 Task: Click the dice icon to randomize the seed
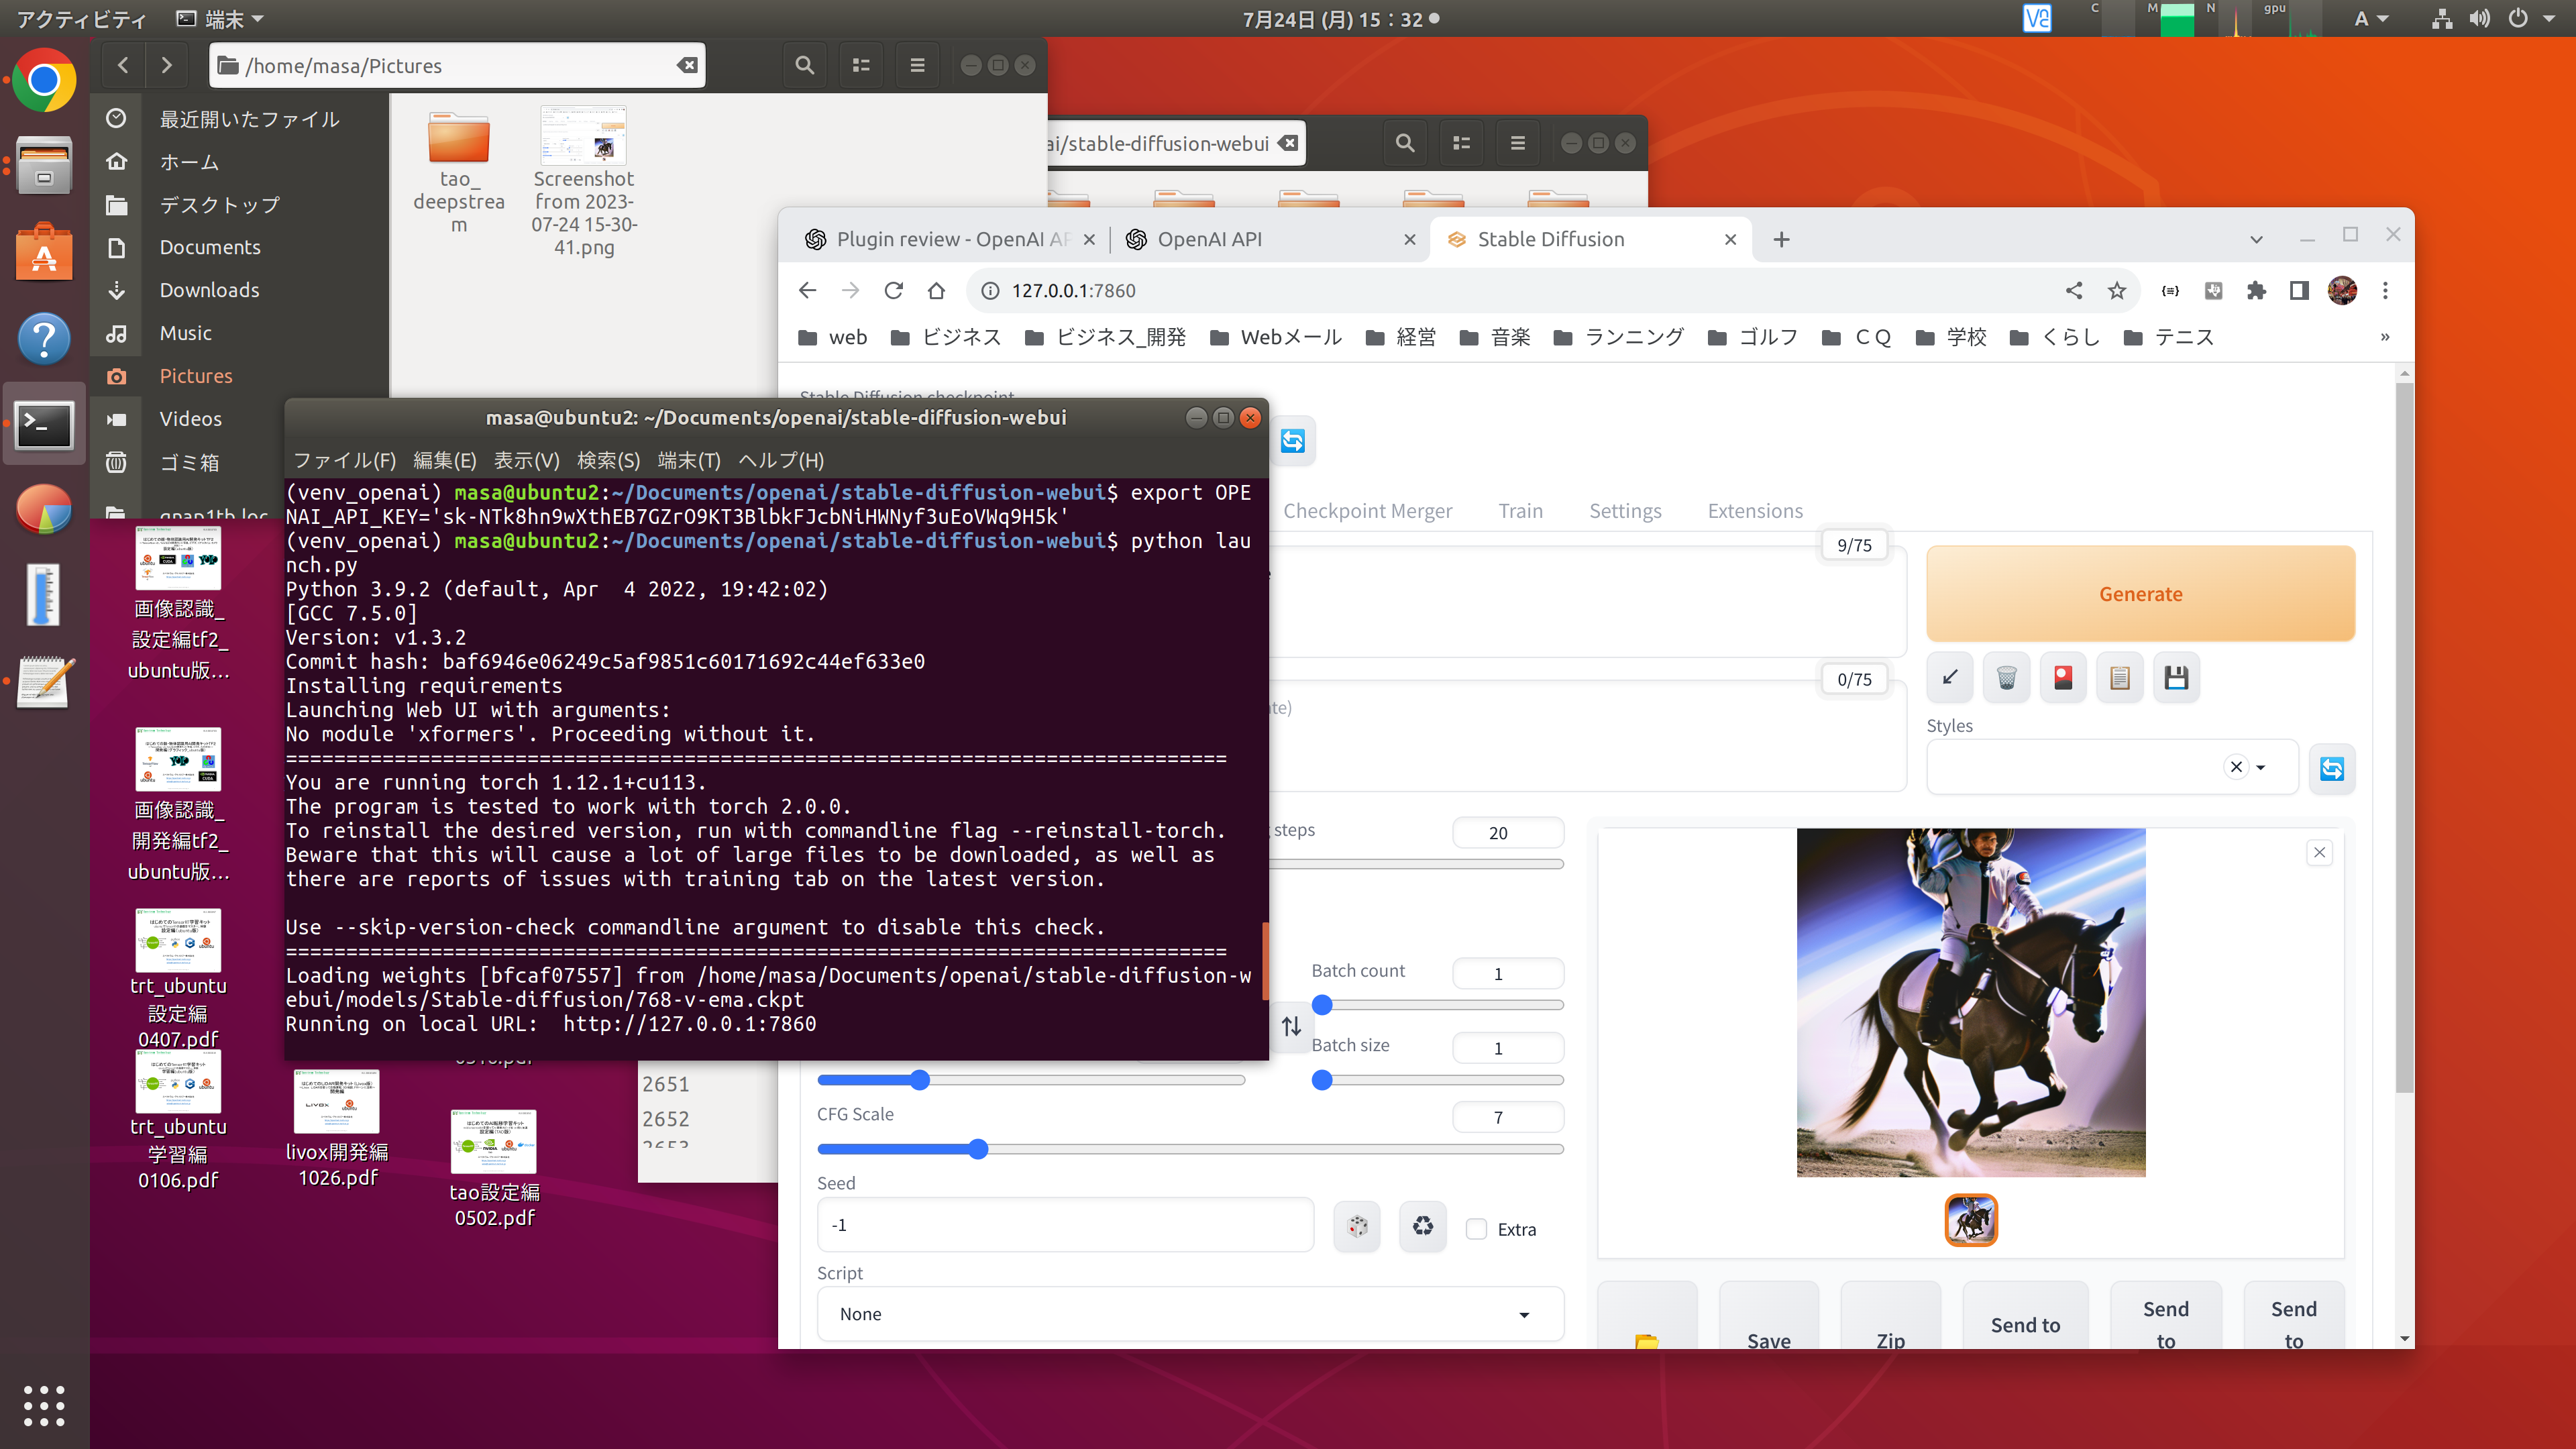pyautogui.click(x=1357, y=1226)
